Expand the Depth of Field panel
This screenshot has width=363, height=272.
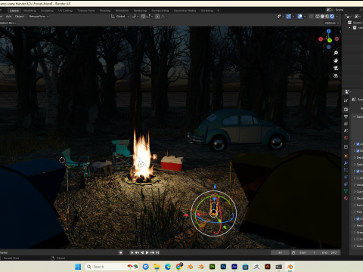355,158
